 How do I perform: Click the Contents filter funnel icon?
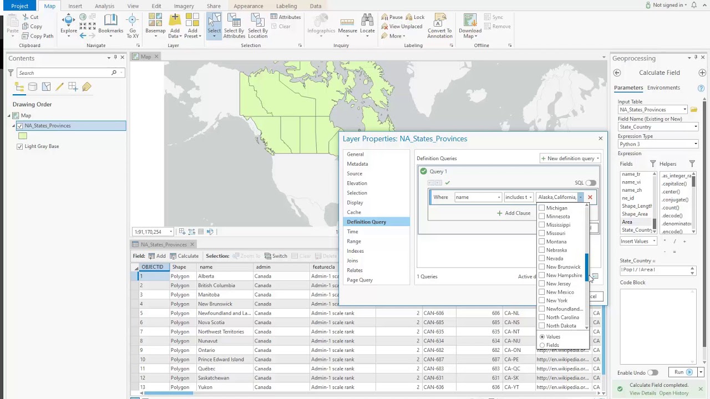click(10, 73)
